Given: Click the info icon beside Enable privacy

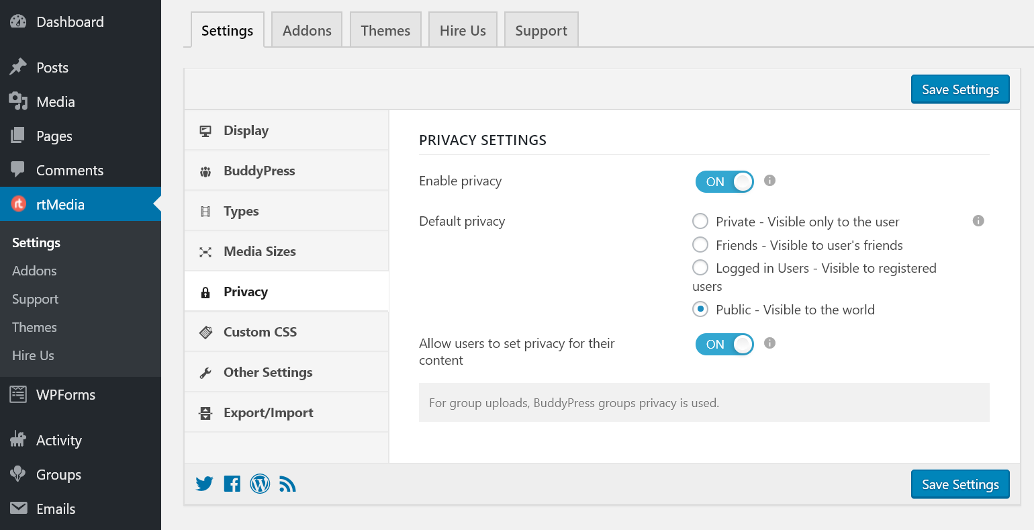Looking at the screenshot, I should point(769,181).
